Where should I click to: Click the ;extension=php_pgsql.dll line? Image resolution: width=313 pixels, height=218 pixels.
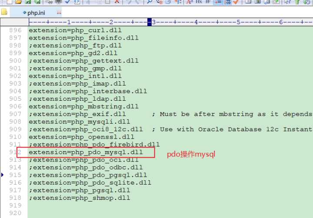click(x=80, y=190)
